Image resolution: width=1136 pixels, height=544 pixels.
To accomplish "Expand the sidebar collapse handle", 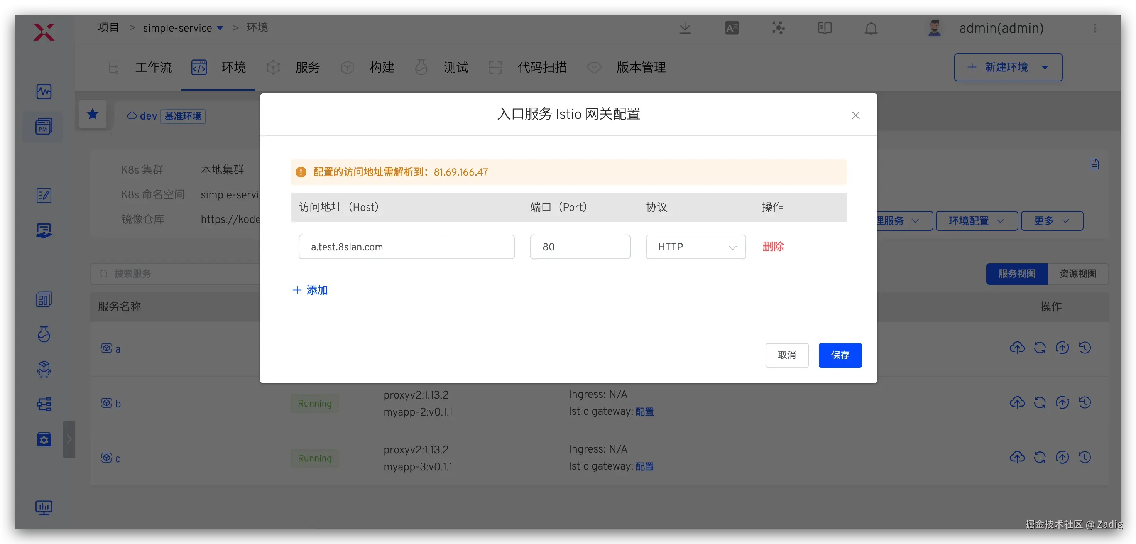I will [69, 439].
